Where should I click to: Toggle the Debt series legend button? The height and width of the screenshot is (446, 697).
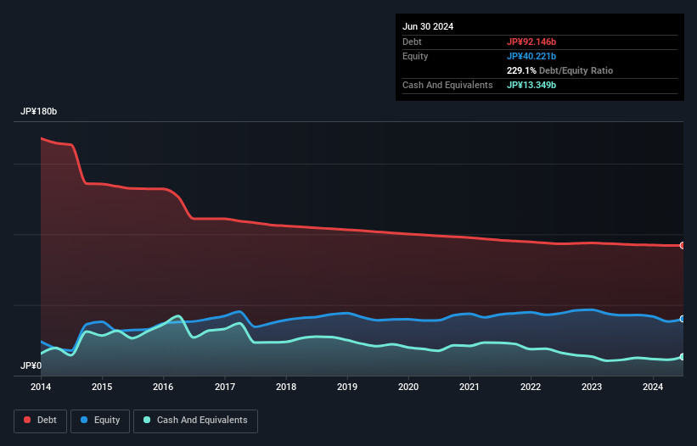point(41,421)
